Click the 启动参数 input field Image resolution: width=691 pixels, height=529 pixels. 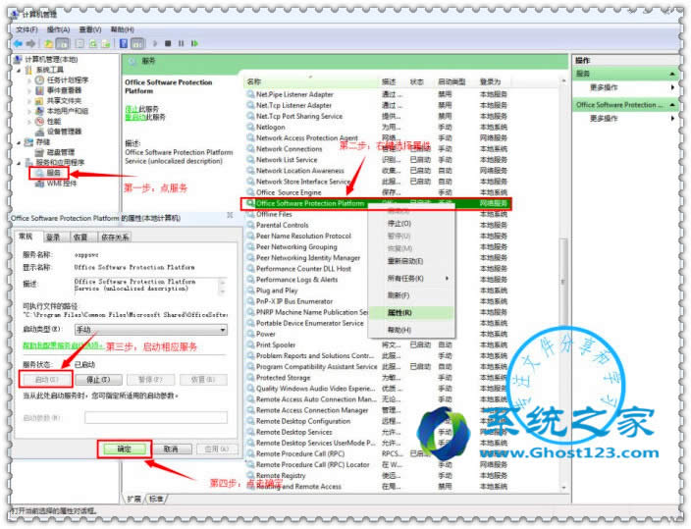[x=156, y=417]
